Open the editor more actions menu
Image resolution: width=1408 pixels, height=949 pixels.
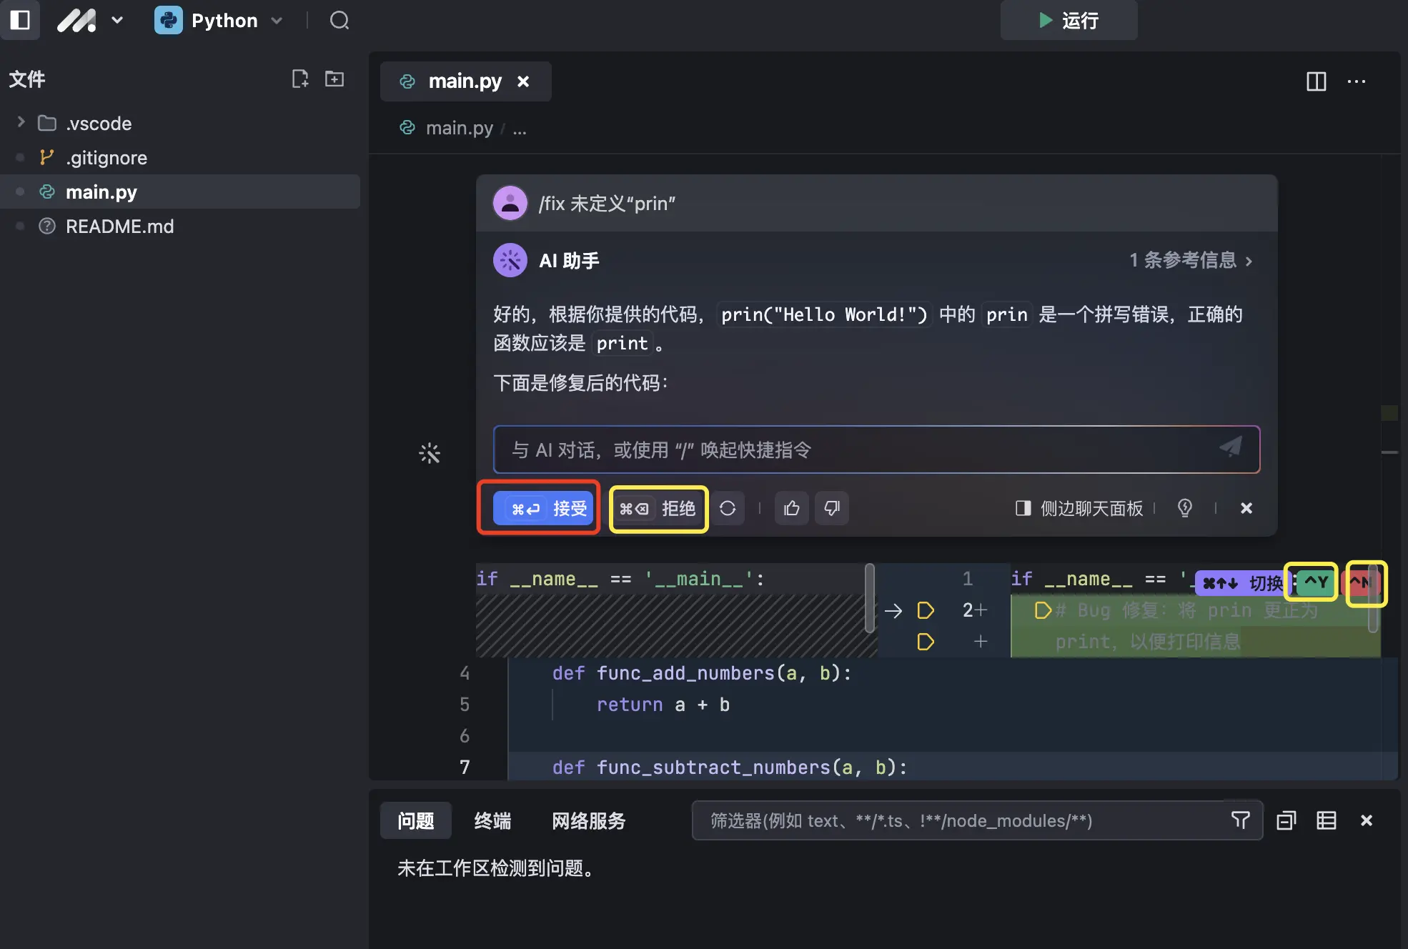(x=1356, y=81)
